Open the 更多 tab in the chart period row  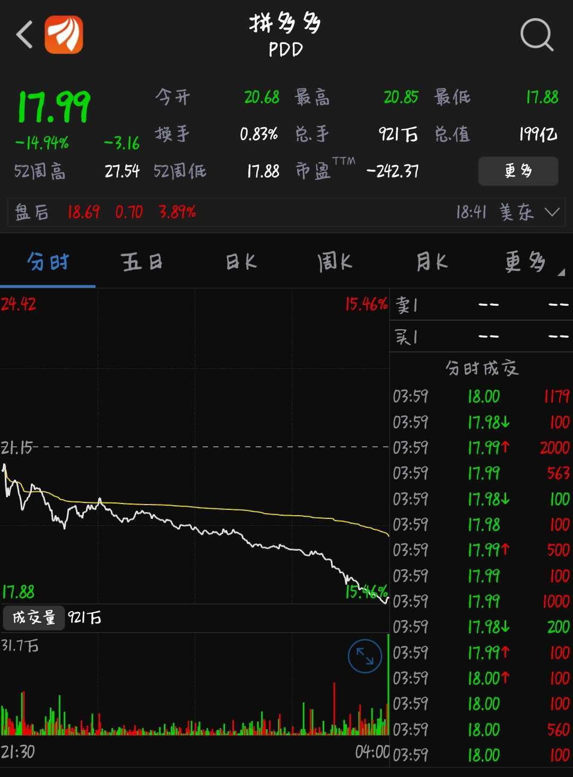coord(525,262)
